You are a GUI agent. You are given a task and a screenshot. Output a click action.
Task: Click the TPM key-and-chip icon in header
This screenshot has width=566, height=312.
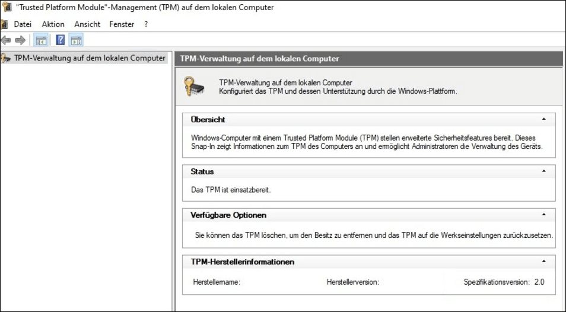tap(193, 86)
